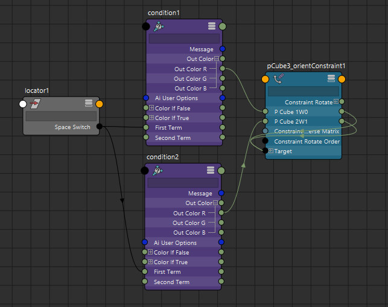Click the pCube3_orientConstraint1 constraint icon
Viewport: 388px width, 307px height.
(x=279, y=78)
